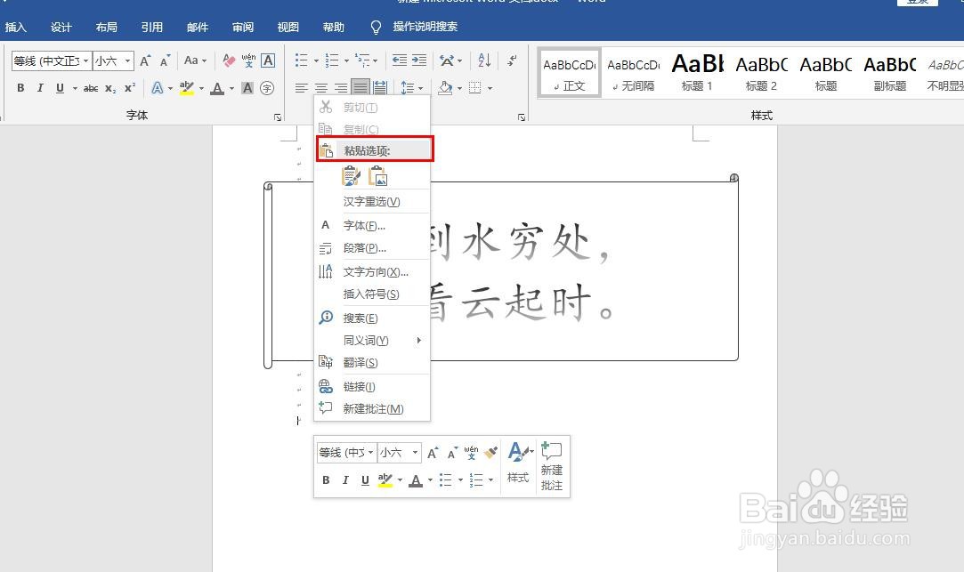Toggle Bold in ribbon font group
The width and height of the screenshot is (964, 572).
pyautogui.click(x=20, y=88)
